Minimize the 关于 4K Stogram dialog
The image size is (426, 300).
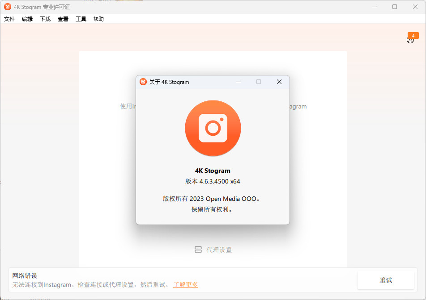(239, 82)
